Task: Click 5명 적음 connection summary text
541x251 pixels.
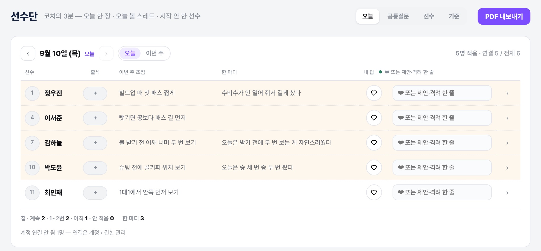Action: tap(488, 53)
